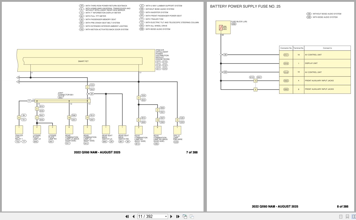
Task: Select FRONT AUXILIARY INPUT JACKS with terminal 4
Action: (x=319, y=81)
